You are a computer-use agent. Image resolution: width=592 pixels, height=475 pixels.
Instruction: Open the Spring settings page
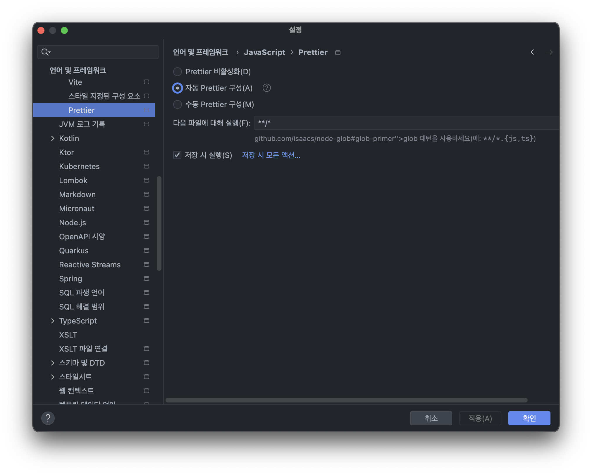point(70,279)
